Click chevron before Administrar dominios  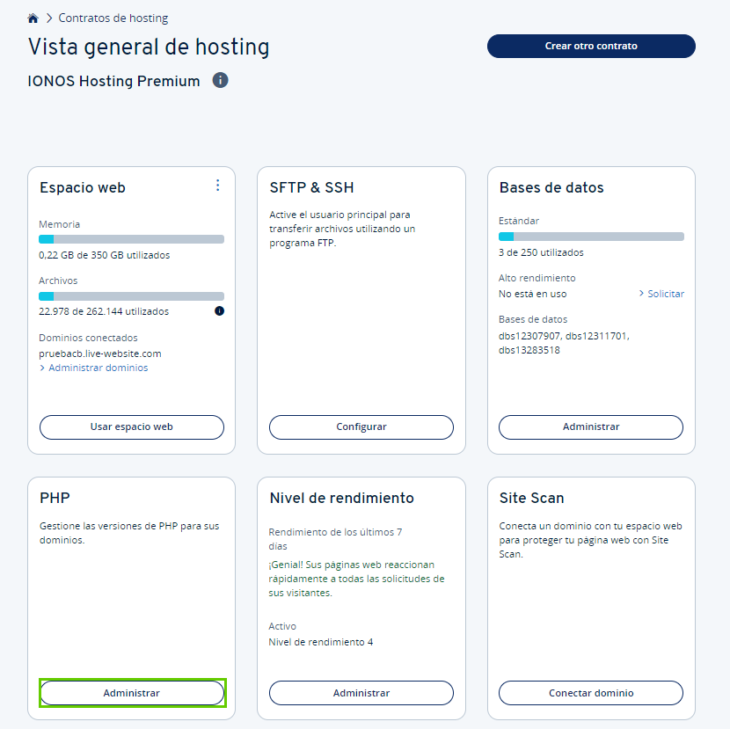pyautogui.click(x=42, y=368)
